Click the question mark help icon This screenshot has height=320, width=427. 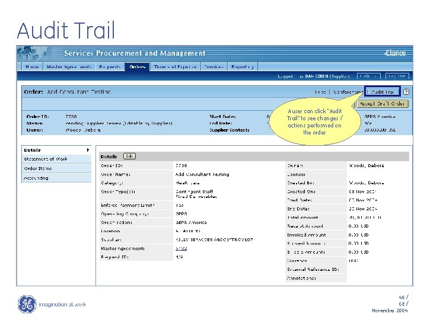406,92
